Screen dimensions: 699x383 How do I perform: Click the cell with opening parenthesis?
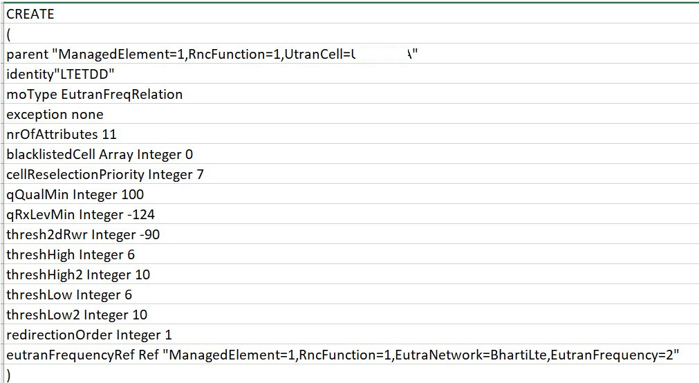pos(351,34)
